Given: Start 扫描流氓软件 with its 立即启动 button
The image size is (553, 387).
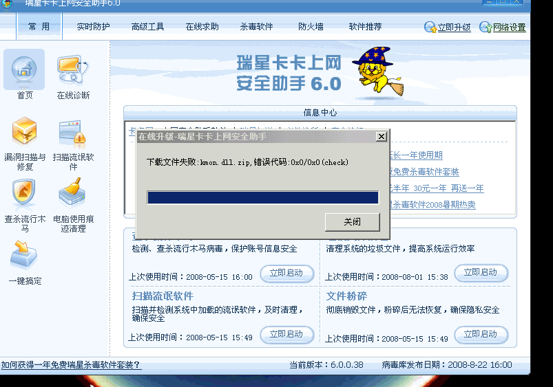Looking at the screenshot, I should (286, 335).
